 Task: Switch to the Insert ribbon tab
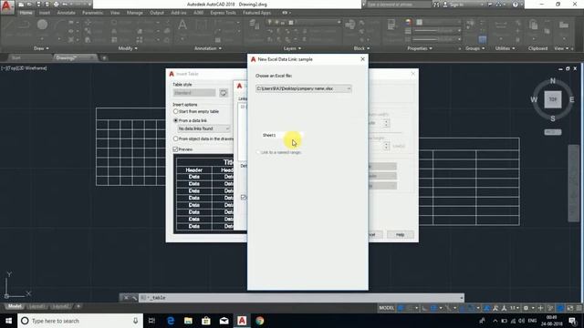tap(45, 13)
